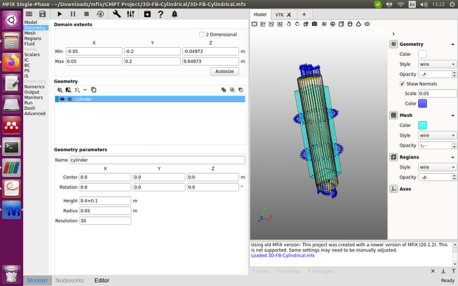Set the 3D view to YZ plane

coord(271,24)
